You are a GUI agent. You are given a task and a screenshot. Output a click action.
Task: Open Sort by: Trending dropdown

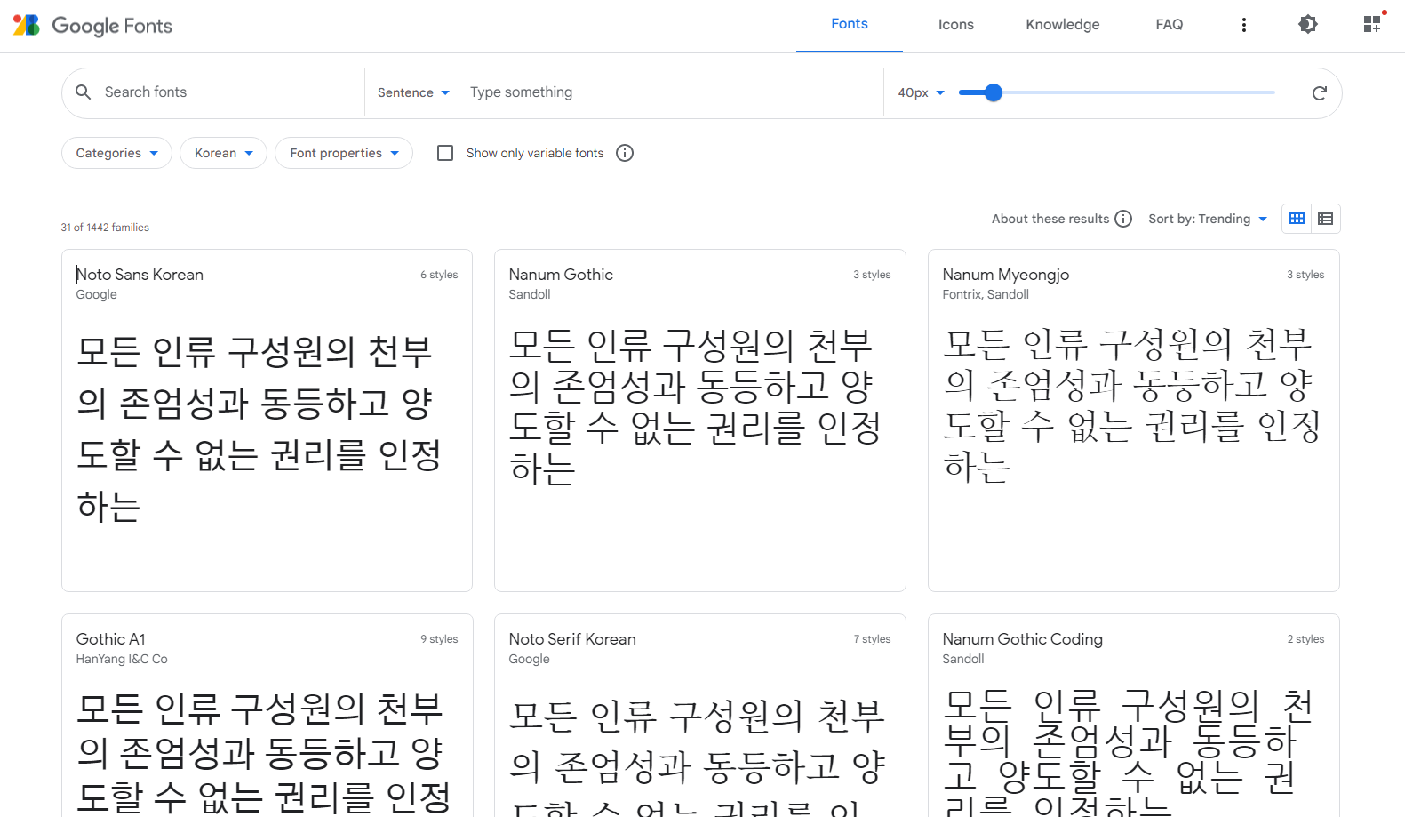tap(1208, 219)
